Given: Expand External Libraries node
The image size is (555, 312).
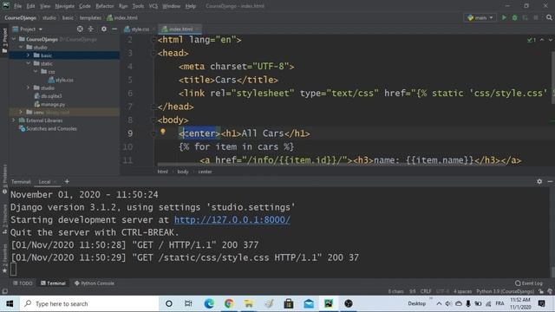Looking at the screenshot, I should (14, 120).
